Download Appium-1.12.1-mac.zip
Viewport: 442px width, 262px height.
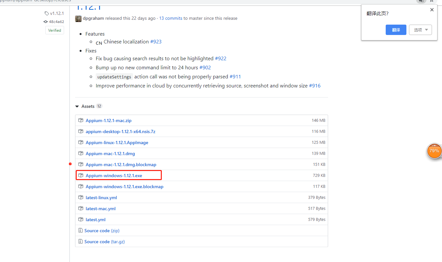[x=108, y=120]
